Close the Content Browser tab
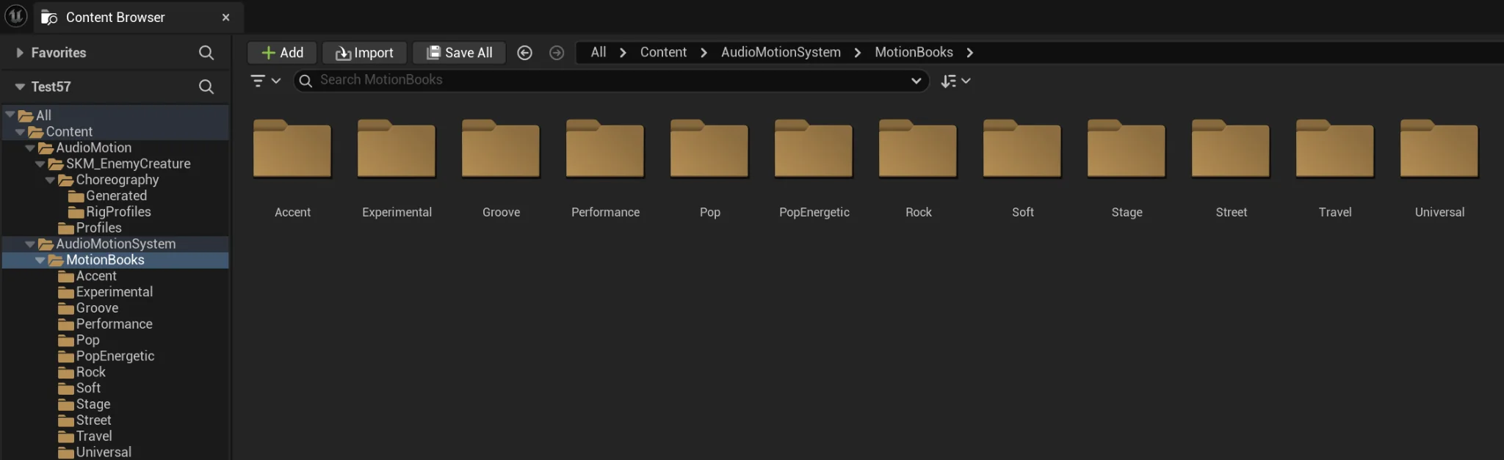This screenshot has height=460, width=1504. (226, 18)
